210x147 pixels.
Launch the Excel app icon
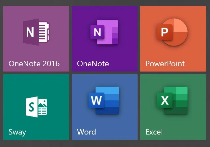[x=172, y=100]
